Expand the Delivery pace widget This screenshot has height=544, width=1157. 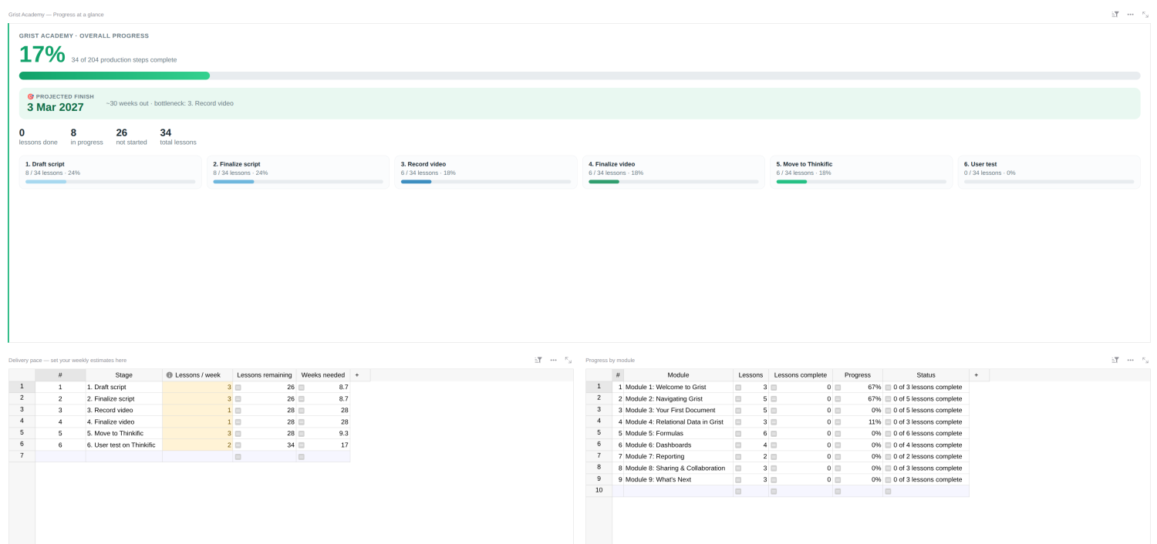pos(568,360)
